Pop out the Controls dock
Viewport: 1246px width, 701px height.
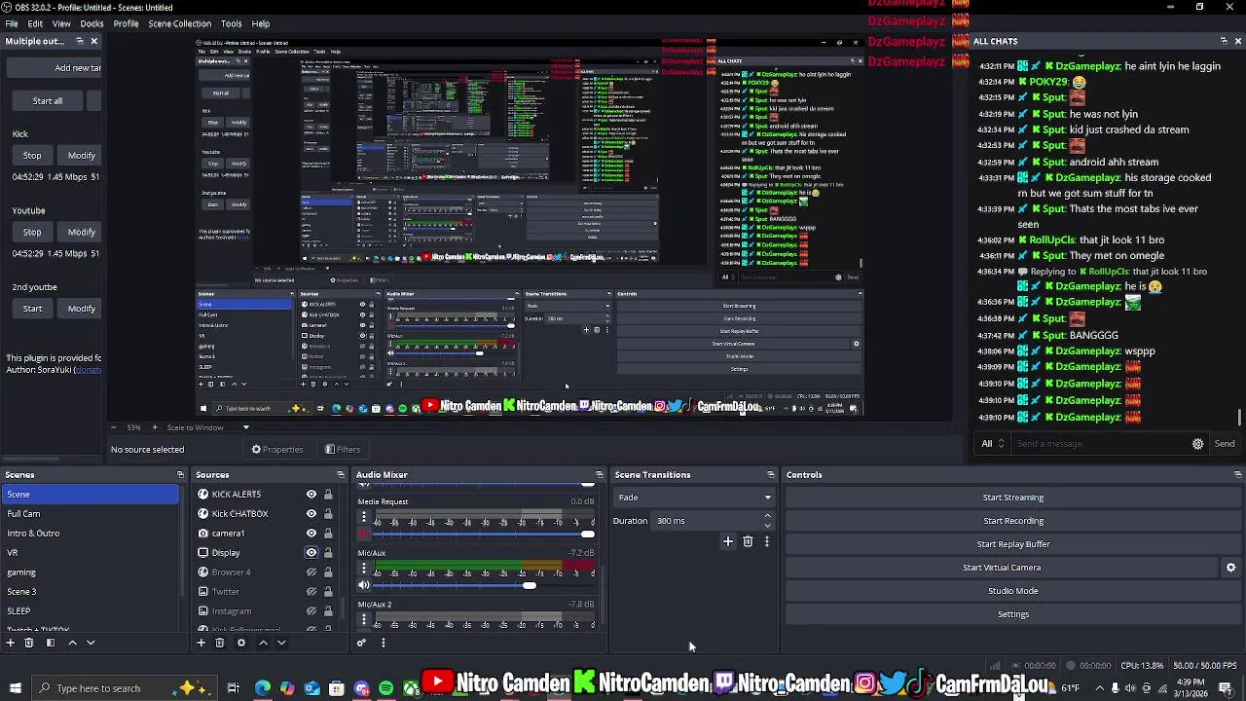click(1237, 475)
